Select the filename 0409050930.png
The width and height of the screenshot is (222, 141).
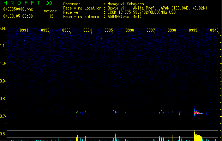18,9
